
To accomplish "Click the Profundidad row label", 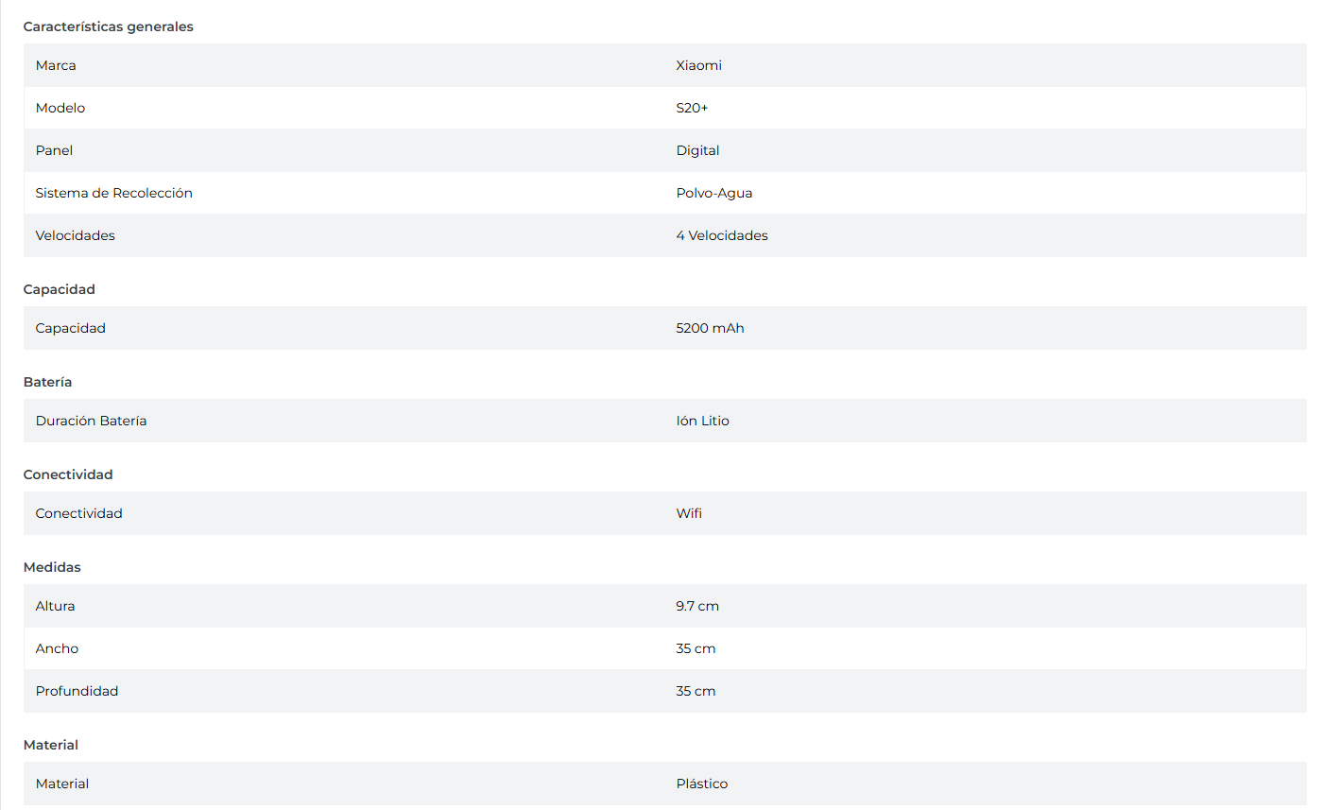I will (x=77, y=691).
